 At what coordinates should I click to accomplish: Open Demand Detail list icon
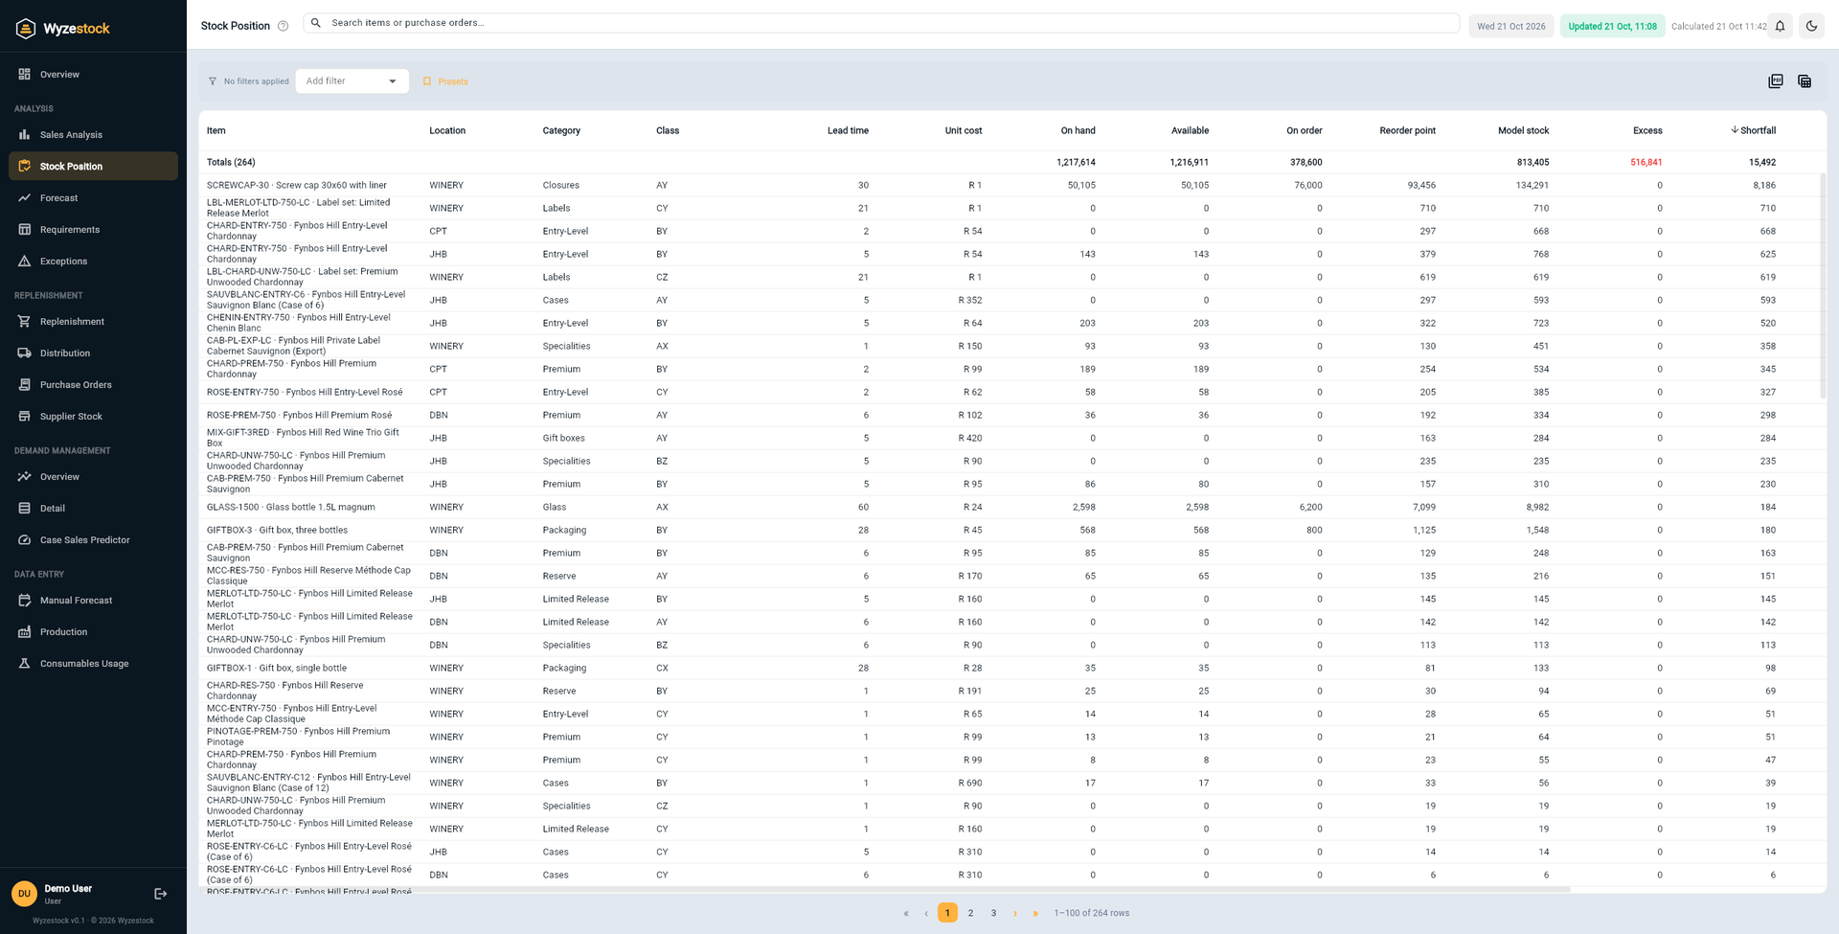pos(25,508)
